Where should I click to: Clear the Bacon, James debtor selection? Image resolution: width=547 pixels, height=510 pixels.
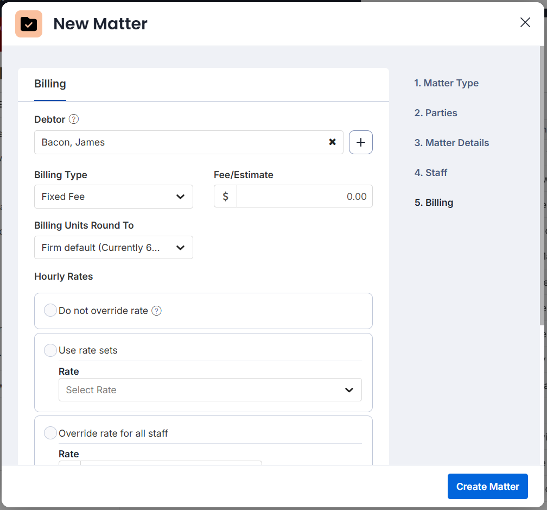pos(333,142)
